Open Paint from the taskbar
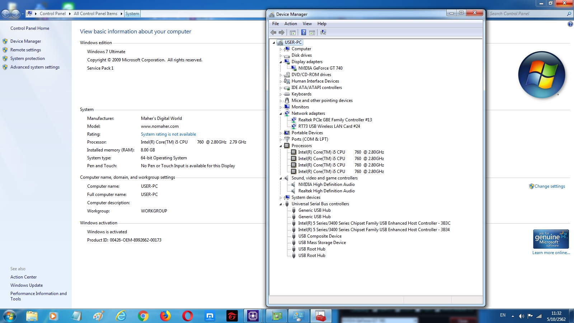The width and height of the screenshot is (574, 323). point(98,316)
